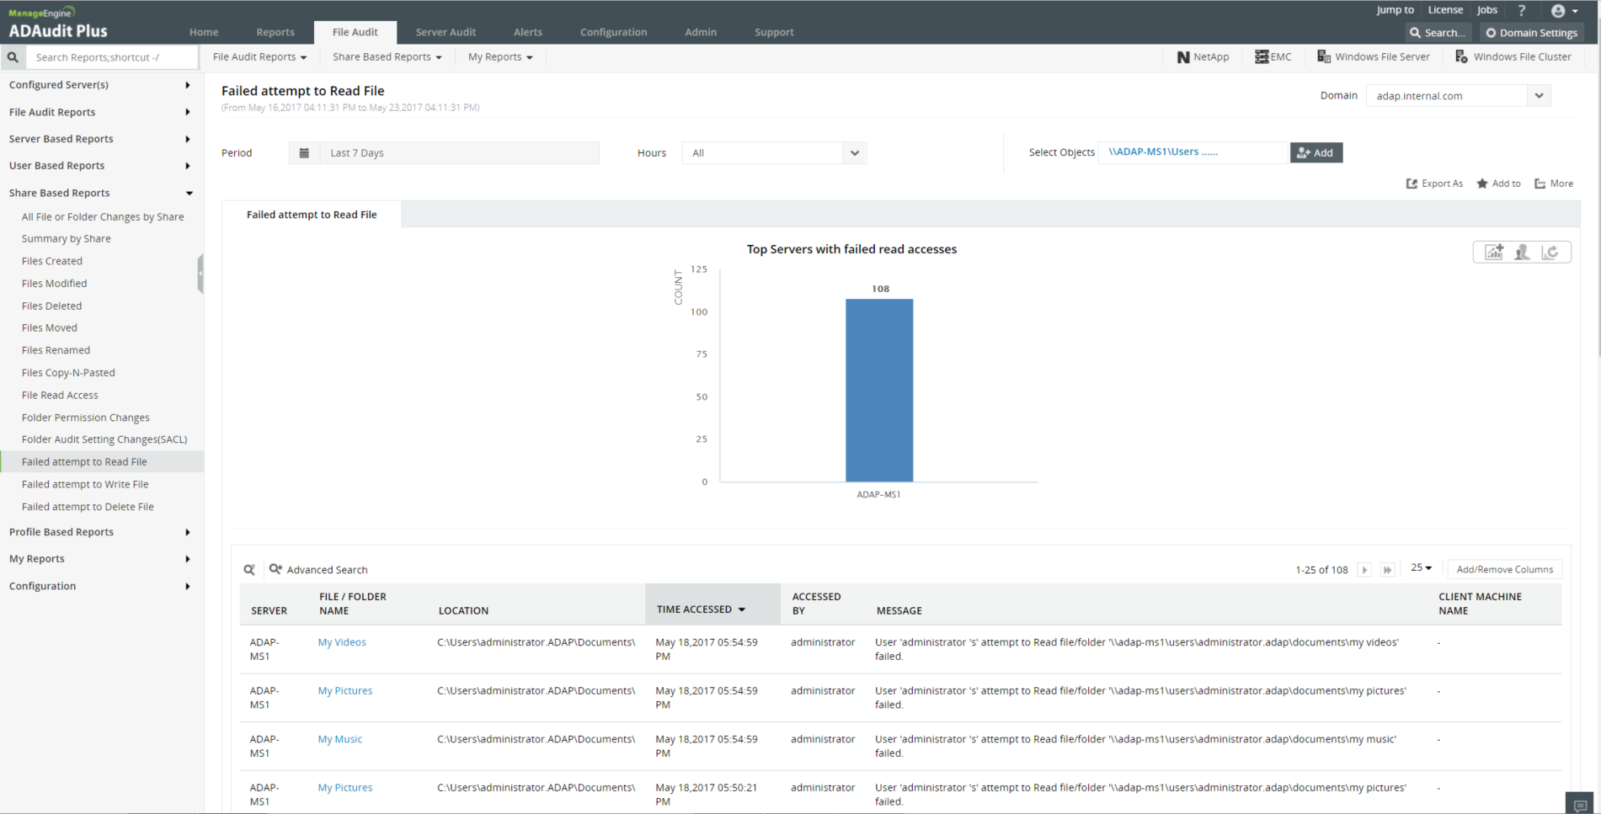Click the first chart-type icon above the graph
Screen dimensions: 1601x814
pyautogui.click(x=1494, y=253)
